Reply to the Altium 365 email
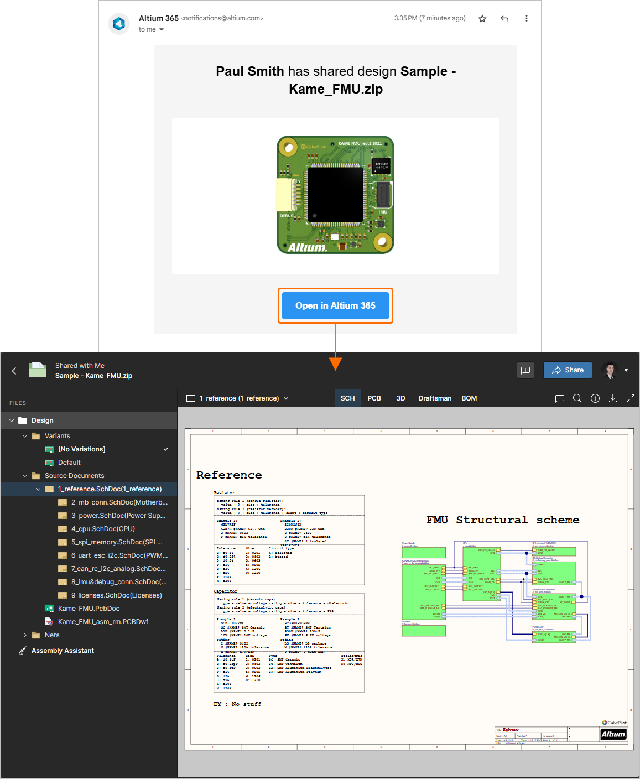This screenshot has width=640, height=779. (x=504, y=18)
